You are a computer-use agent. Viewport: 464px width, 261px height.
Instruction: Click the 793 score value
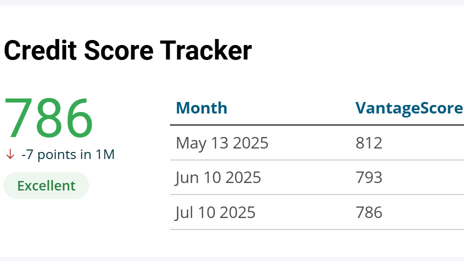click(x=369, y=177)
